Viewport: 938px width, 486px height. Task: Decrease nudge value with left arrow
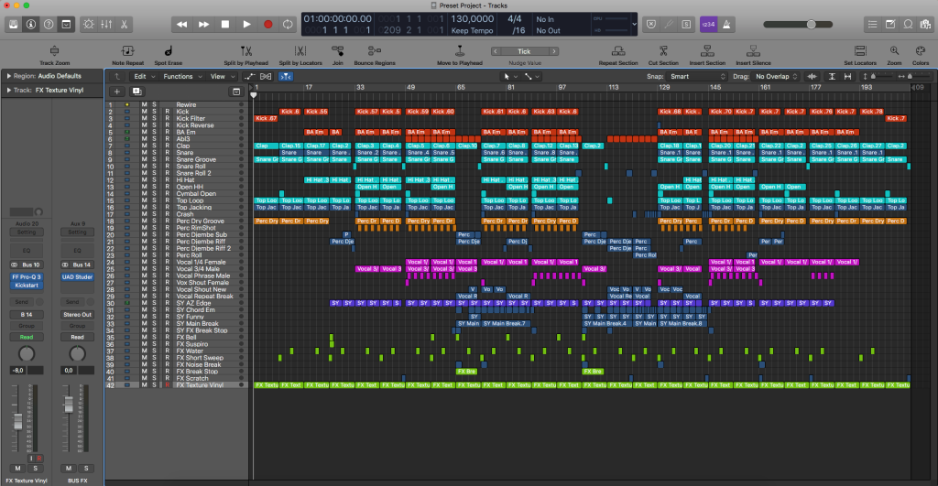coord(496,51)
